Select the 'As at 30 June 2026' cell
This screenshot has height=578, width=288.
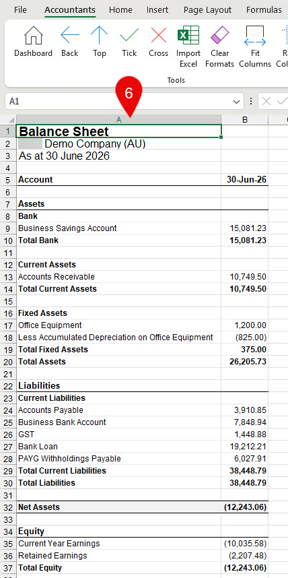[118, 156]
